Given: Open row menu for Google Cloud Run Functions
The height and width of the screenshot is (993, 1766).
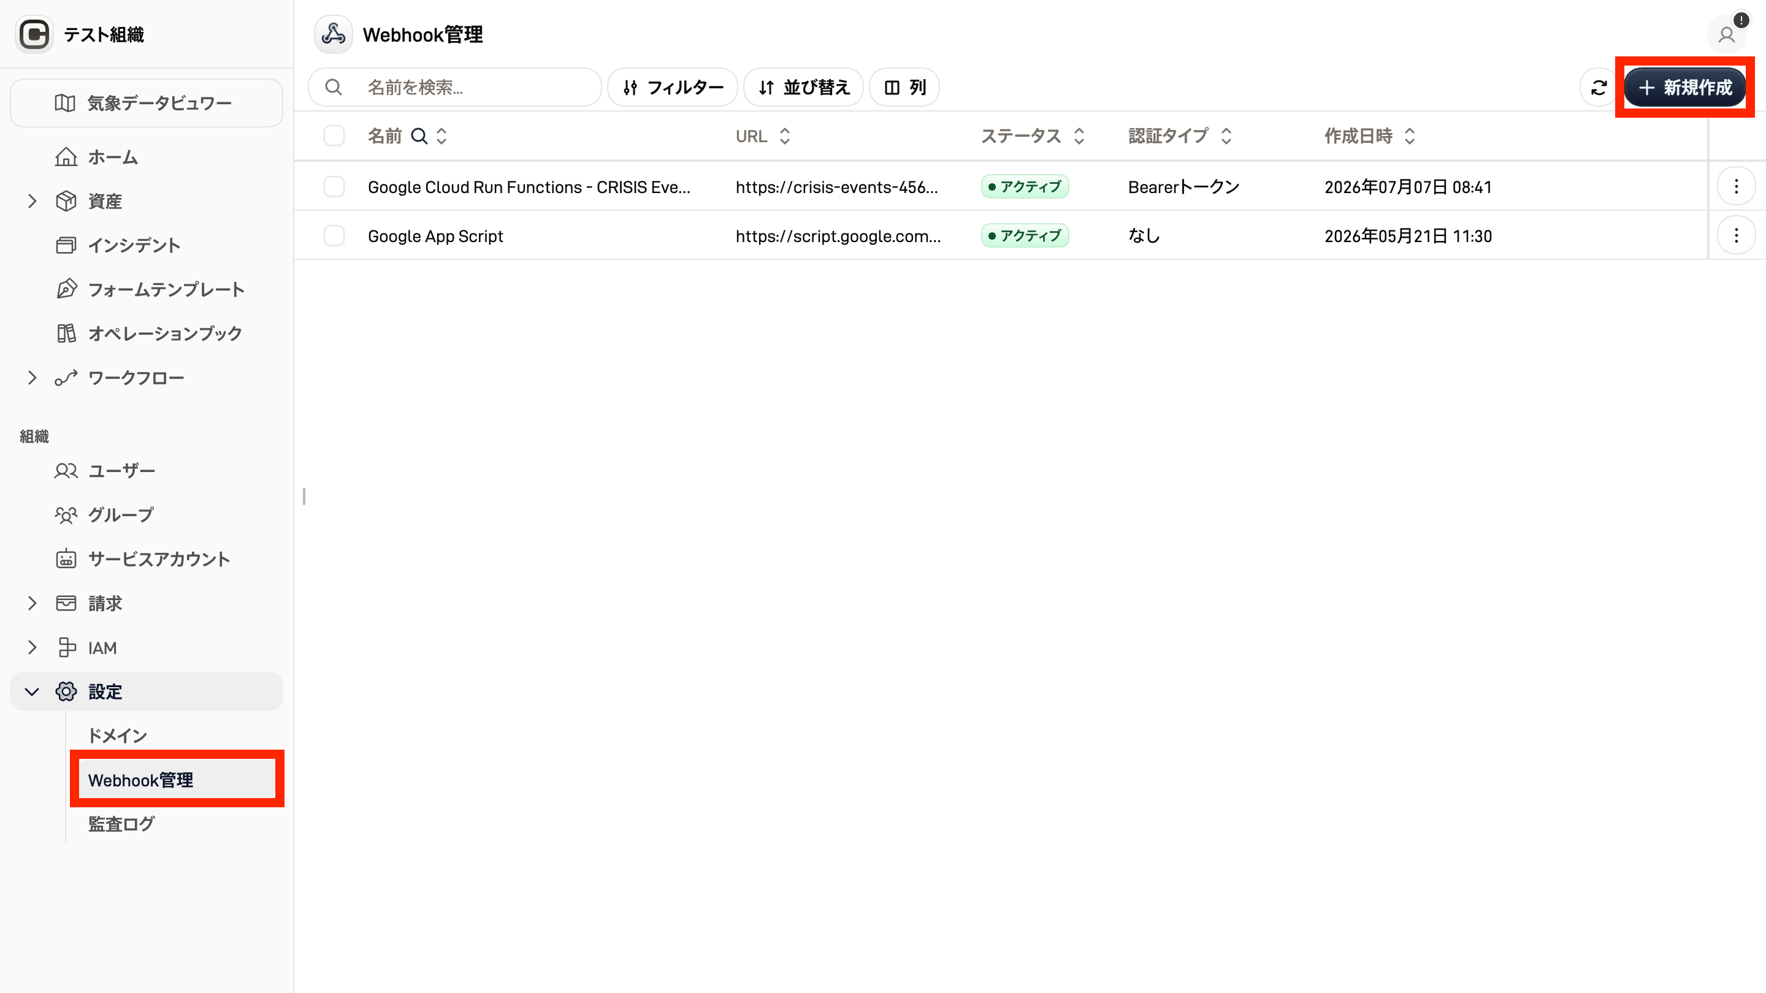Looking at the screenshot, I should [x=1736, y=186].
